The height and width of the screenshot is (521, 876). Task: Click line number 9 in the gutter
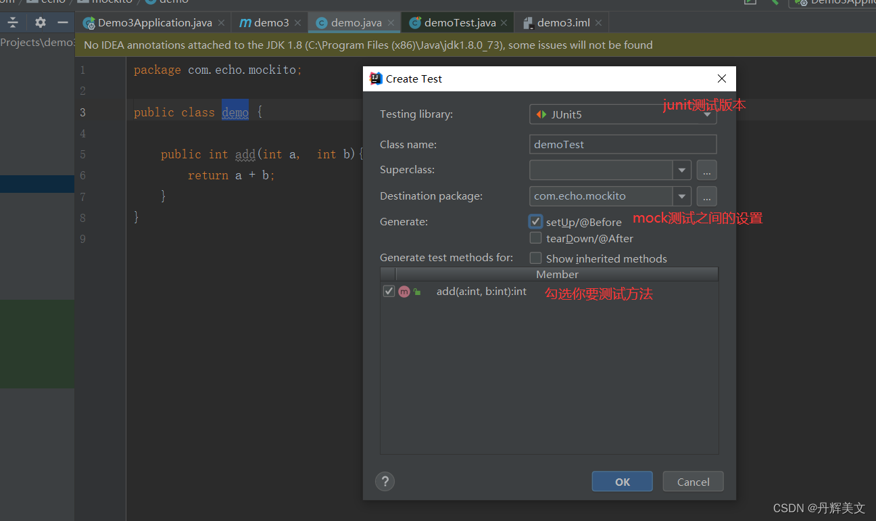coord(82,239)
